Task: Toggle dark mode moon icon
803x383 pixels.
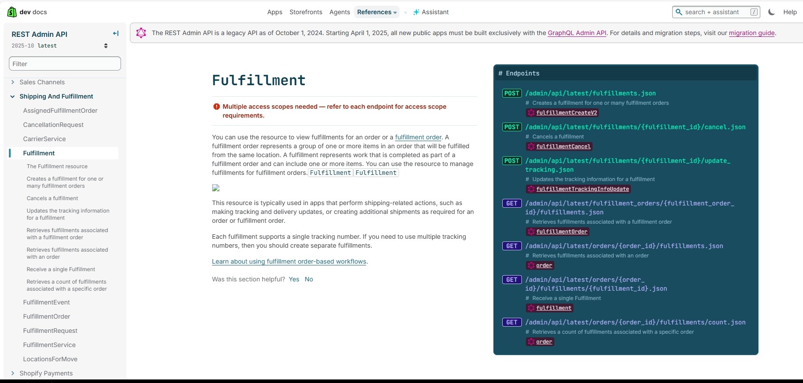Action: tap(771, 12)
